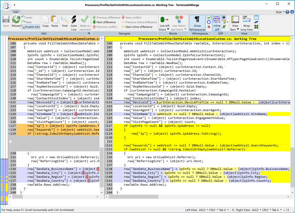Open the TortoiseGitMerge application button
295x213 pixels.
point(6,6)
